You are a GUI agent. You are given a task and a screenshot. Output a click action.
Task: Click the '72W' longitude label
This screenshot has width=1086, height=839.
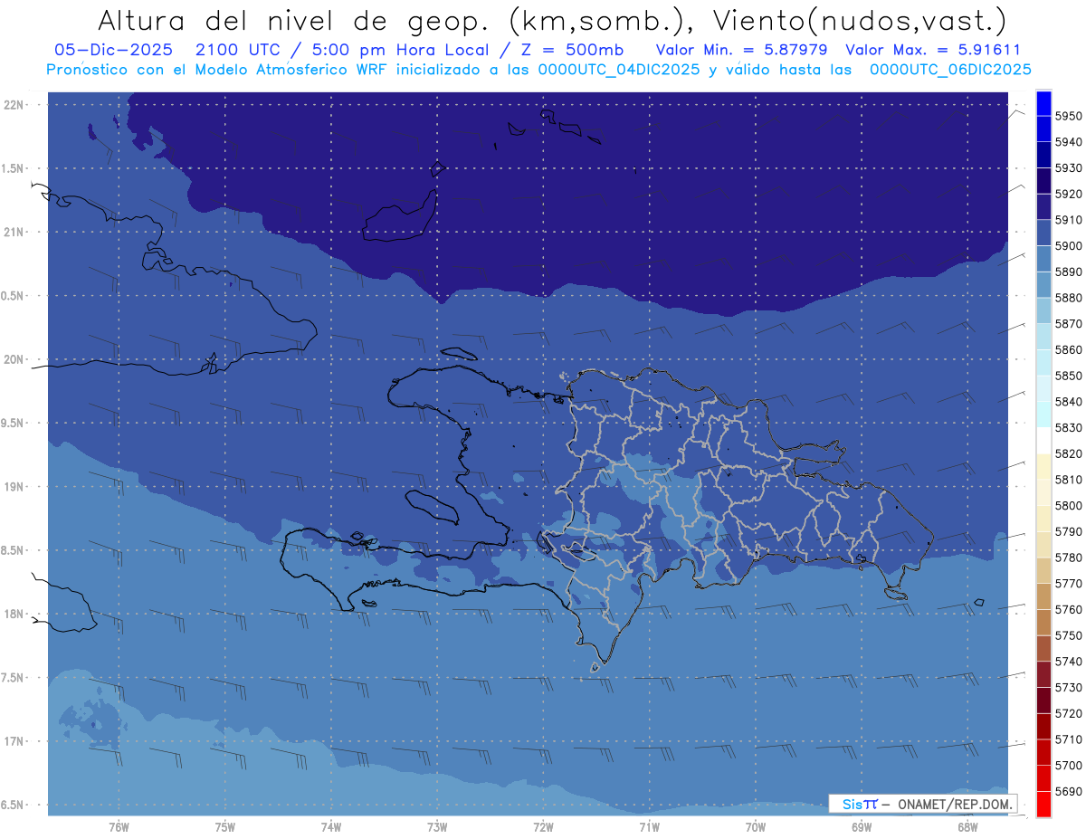coord(543,827)
